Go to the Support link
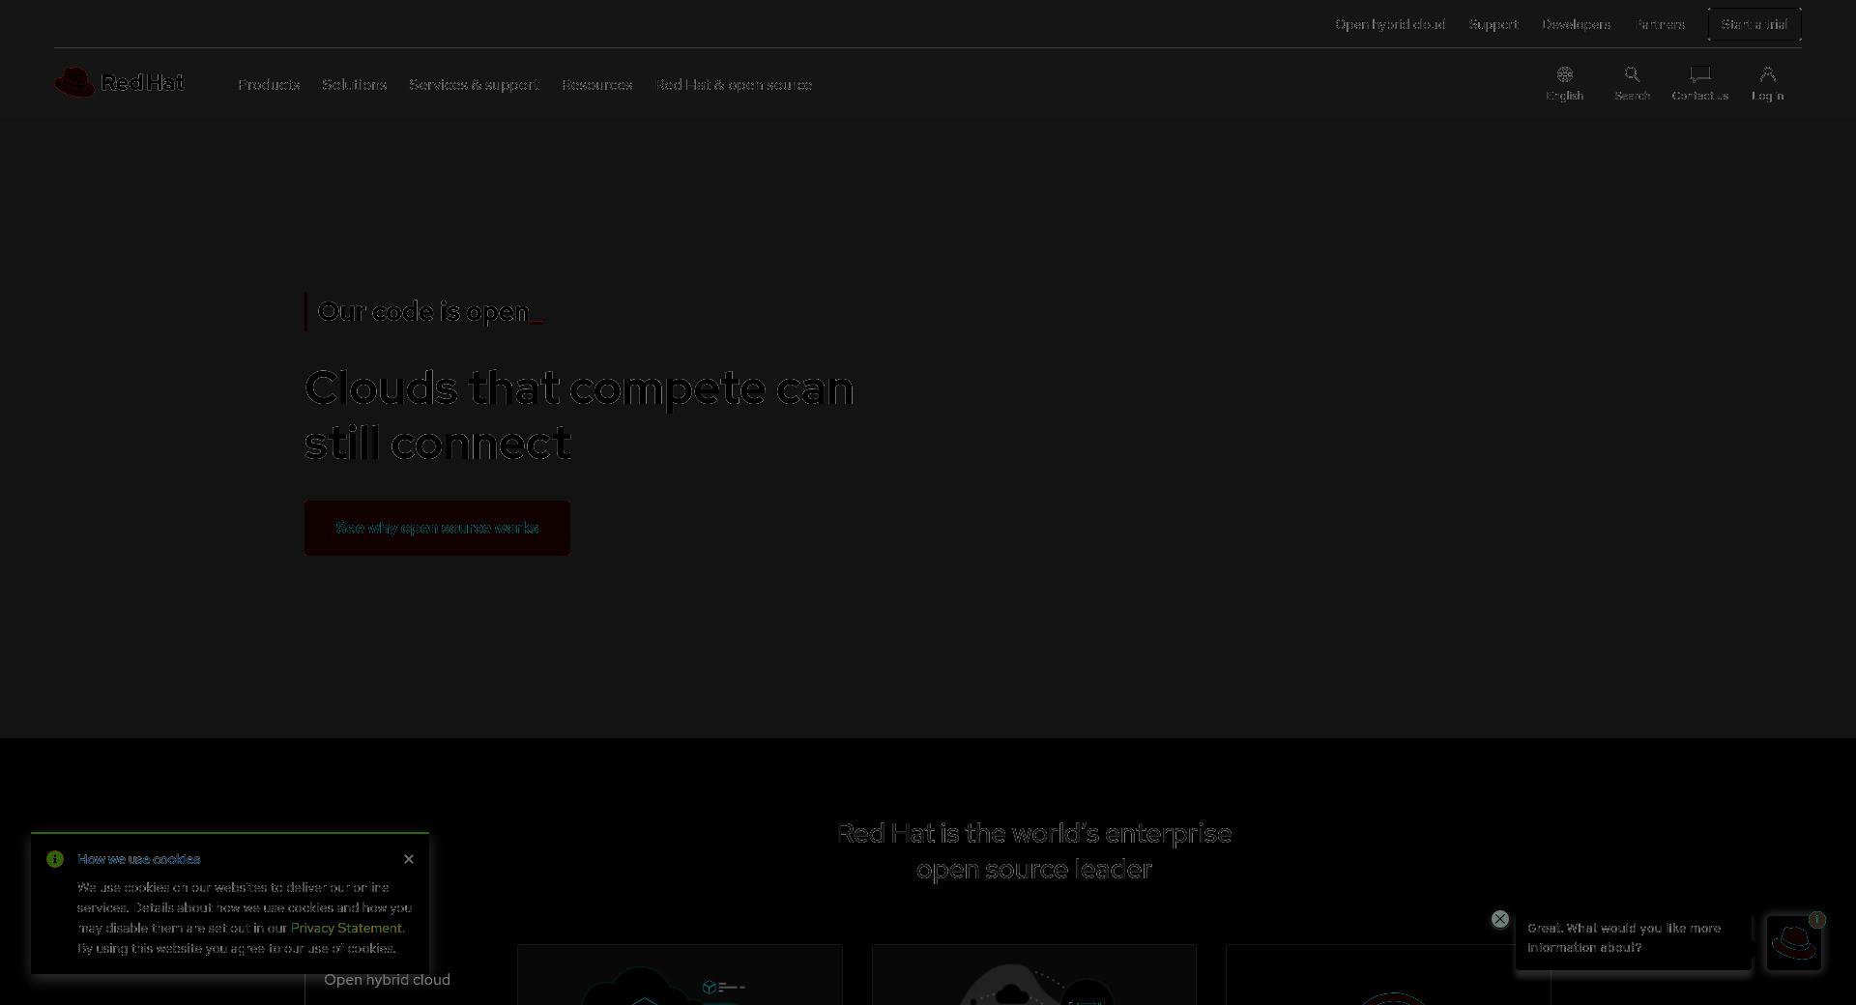 click(1493, 24)
